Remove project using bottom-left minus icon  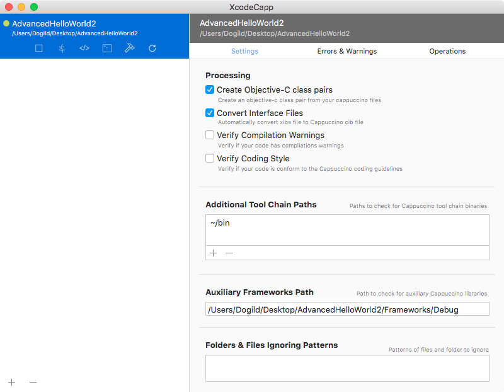[x=33, y=382]
